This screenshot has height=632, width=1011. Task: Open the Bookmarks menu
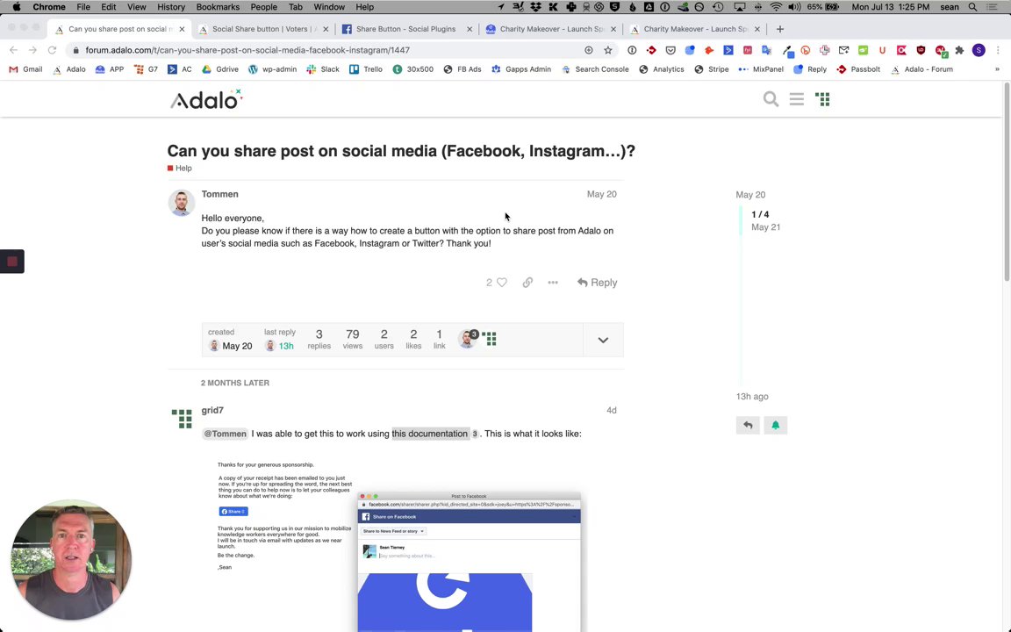(218, 7)
